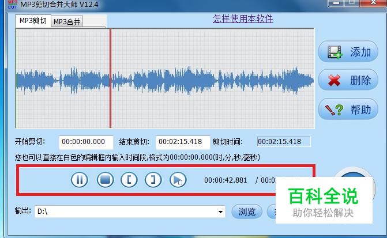Pause playback with the pause button
This screenshot has width=387, height=238.
(x=79, y=180)
